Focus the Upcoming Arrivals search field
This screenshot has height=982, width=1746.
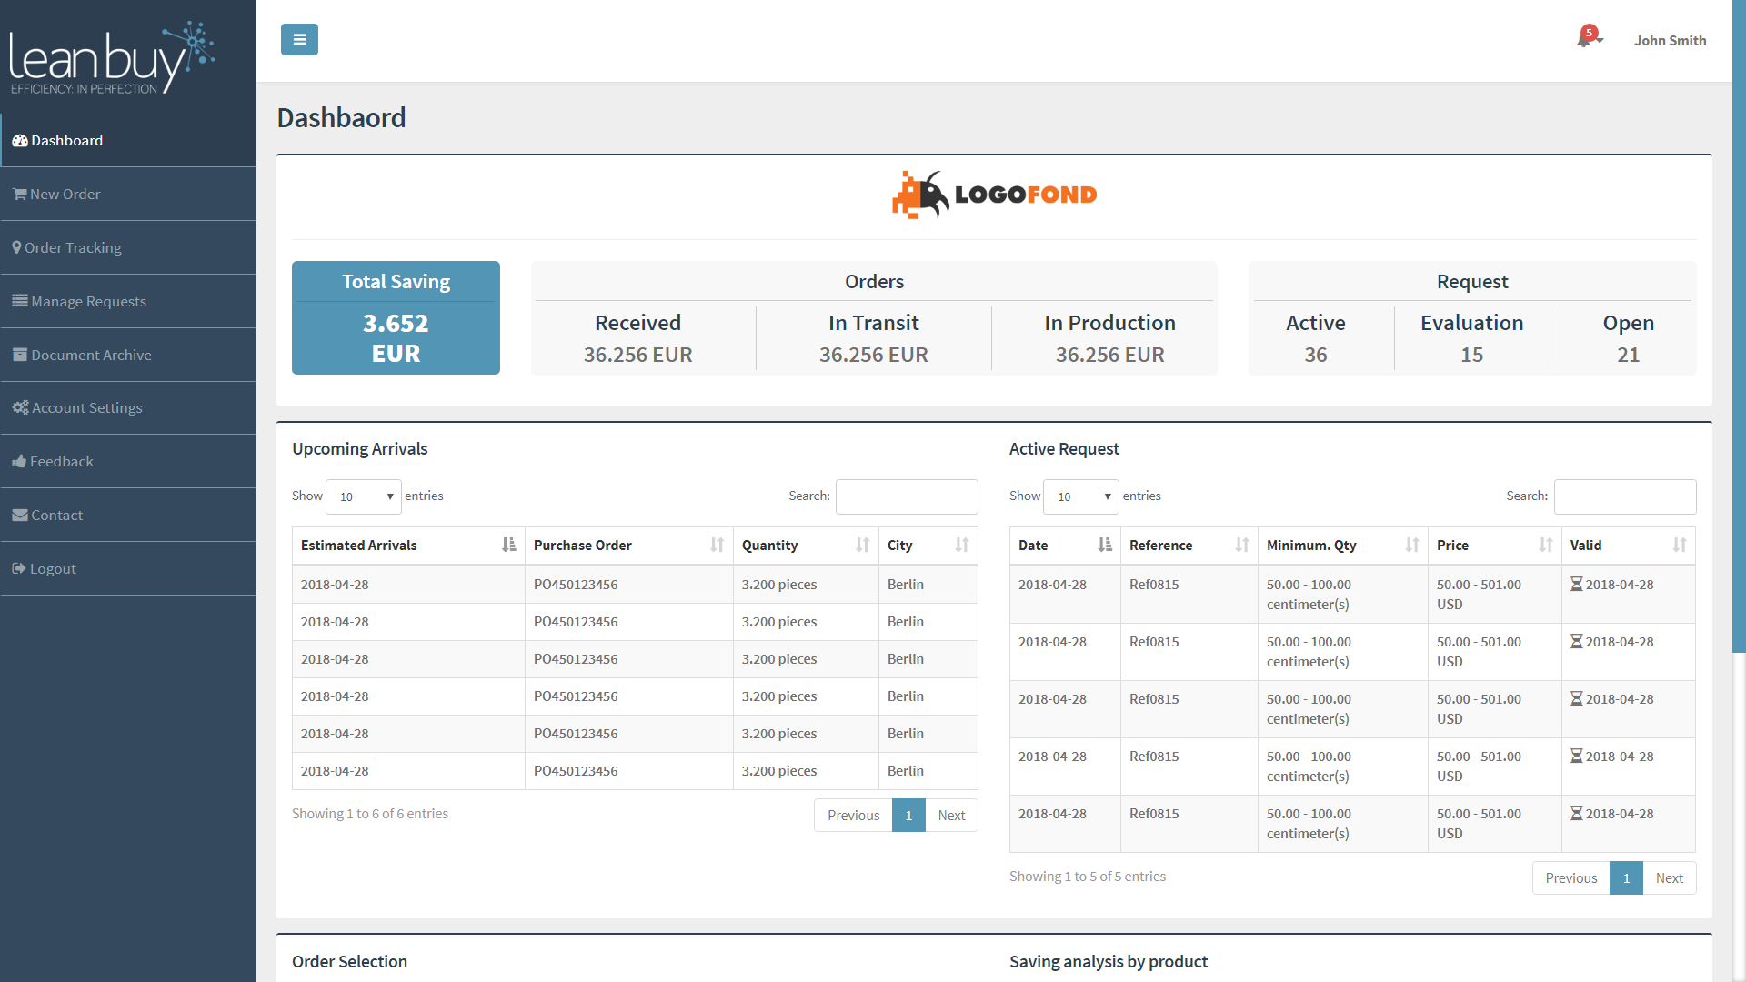click(907, 496)
